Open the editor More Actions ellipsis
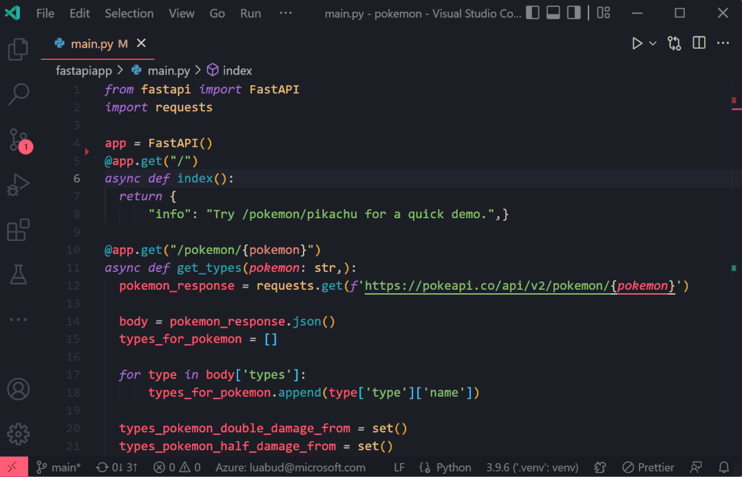Image resolution: width=742 pixels, height=477 pixels. [723, 43]
